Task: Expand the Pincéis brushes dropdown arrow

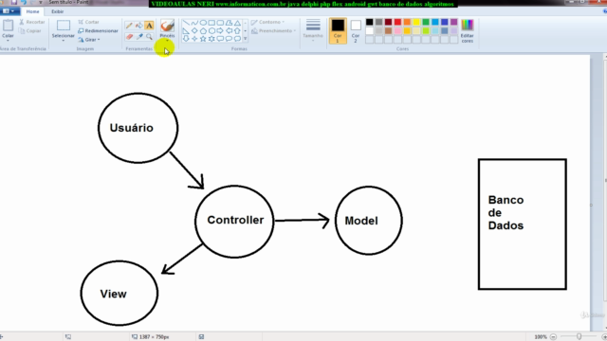Action: (167, 40)
